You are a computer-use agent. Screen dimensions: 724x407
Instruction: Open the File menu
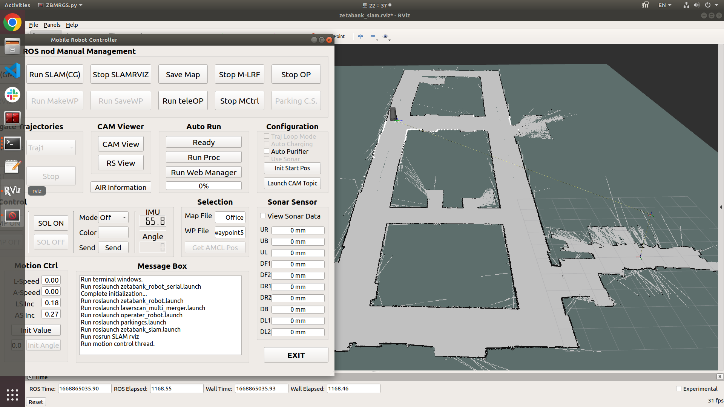tap(33, 25)
